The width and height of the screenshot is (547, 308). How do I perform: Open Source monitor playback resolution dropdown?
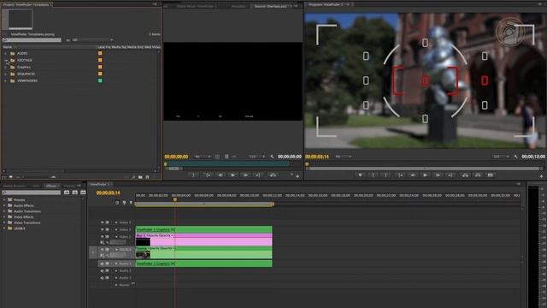256,157
